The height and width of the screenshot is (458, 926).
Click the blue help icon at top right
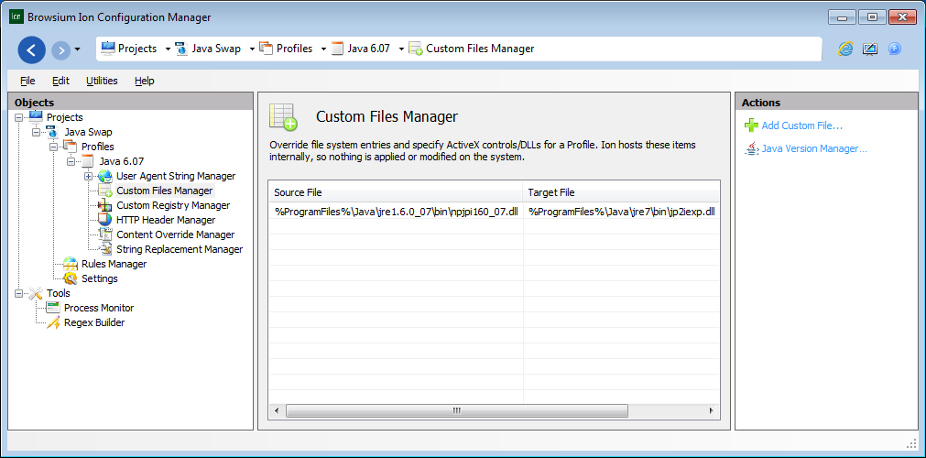tap(894, 49)
